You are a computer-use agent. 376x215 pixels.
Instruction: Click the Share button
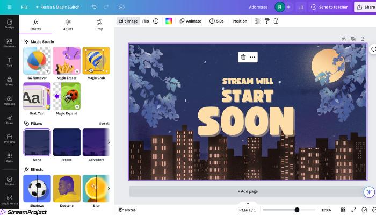click(365, 7)
